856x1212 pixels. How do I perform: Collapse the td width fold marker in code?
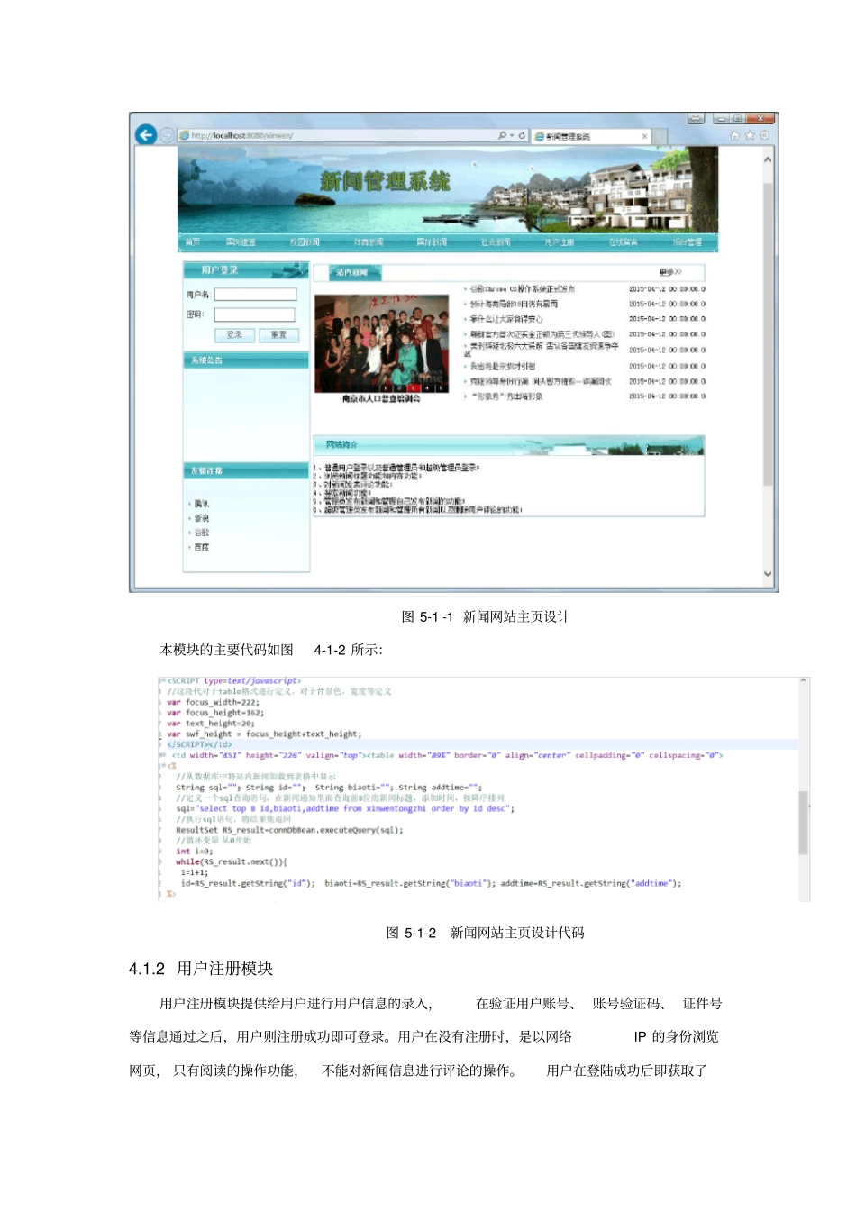point(162,755)
